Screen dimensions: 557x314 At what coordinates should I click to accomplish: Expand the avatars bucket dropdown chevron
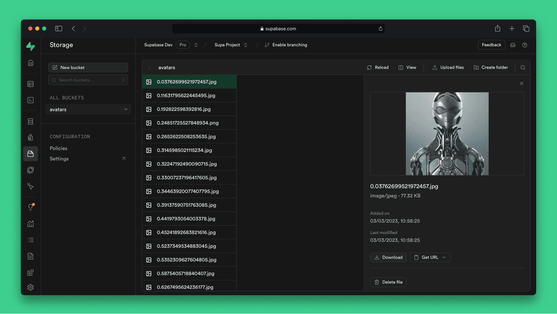click(126, 109)
